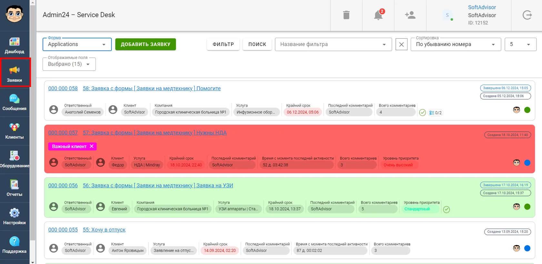This screenshot has height=264, width=542.
Task: Remove the Важный клиент tag
Action: click(92, 146)
